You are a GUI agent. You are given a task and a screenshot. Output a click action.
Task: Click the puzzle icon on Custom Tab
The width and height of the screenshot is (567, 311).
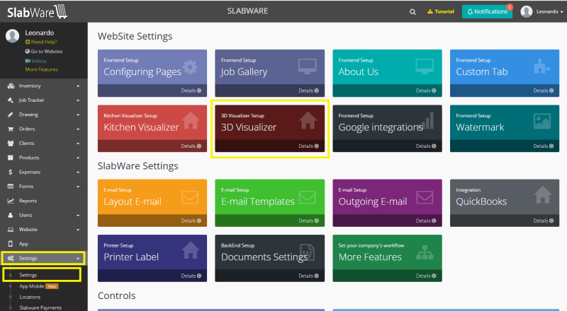coord(541,66)
